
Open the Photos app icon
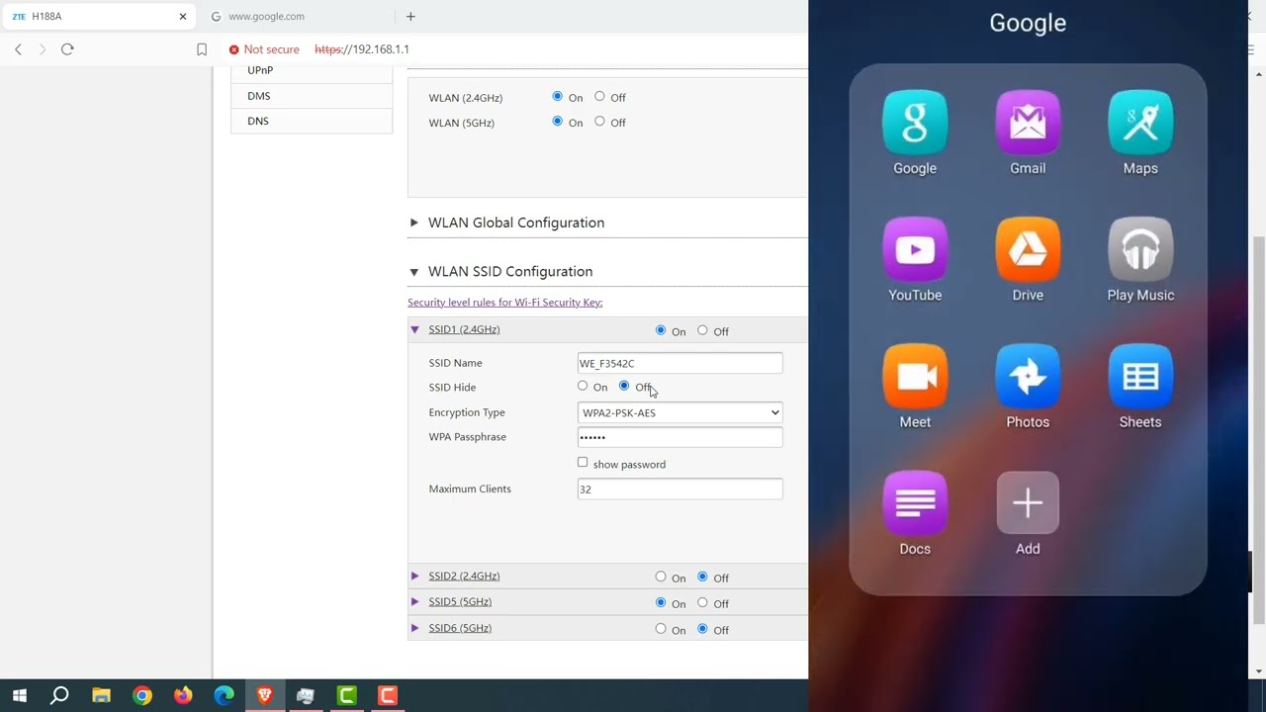tap(1028, 376)
